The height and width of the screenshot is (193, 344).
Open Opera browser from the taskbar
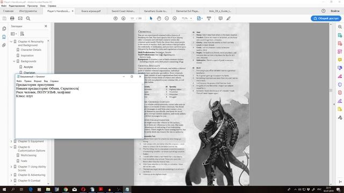click(83, 189)
